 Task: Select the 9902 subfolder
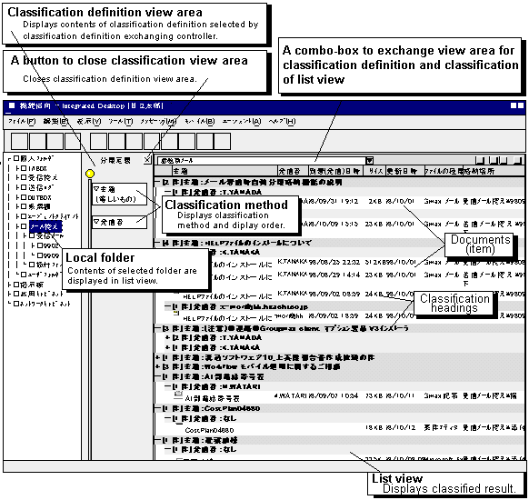(x=51, y=245)
